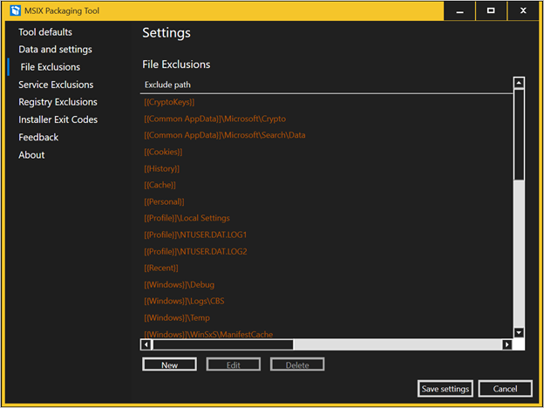Select the [{Windows}]\Debug exclusion row
This screenshot has height=408, width=544.
(326, 285)
